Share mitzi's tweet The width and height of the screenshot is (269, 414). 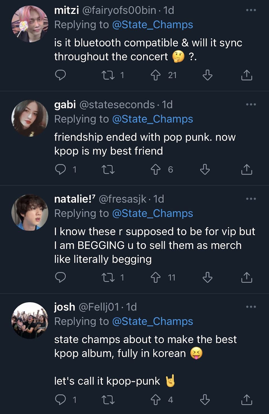coord(247,75)
